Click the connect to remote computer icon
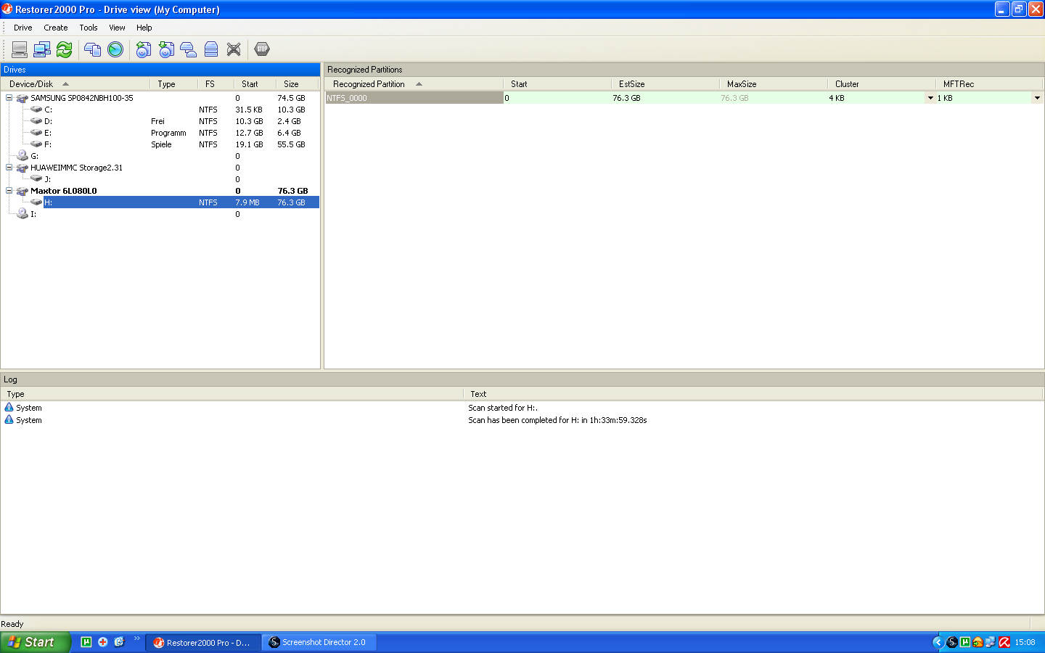Image resolution: width=1045 pixels, height=653 pixels. [x=42, y=49]
